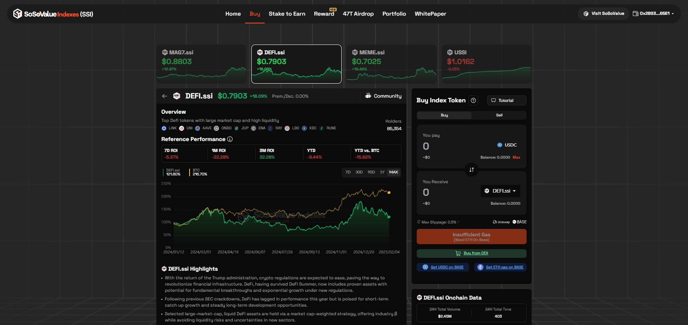Click the XDC token icon
The width and height of the screenshot is (688, 325).
pos(304,128)
